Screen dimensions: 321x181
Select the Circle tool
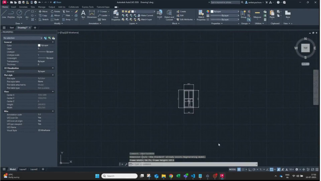[x=19, y=14]
